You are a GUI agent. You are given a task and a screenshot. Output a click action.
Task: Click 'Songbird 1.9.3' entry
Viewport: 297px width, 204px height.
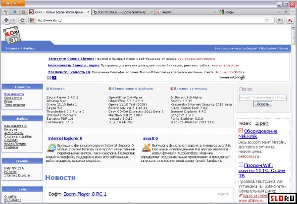[182, 115]
